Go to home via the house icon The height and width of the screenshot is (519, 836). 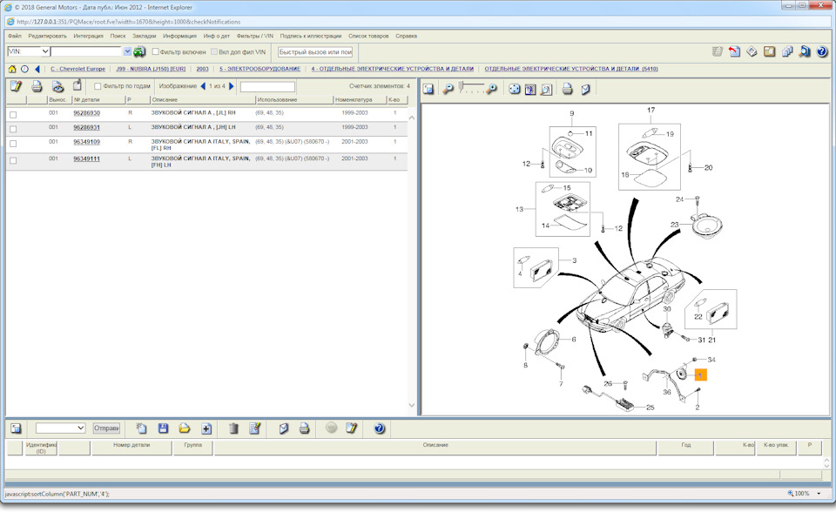[x=12, y=69]
